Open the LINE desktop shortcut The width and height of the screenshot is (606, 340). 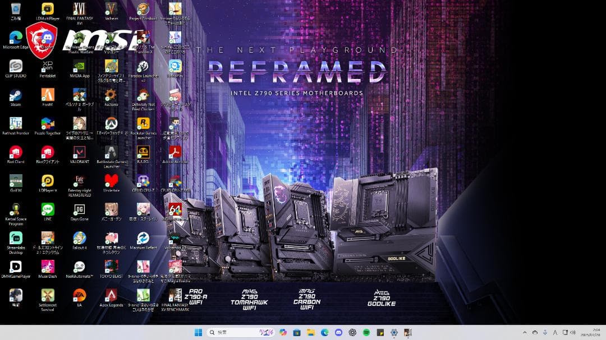pos(48,209)
